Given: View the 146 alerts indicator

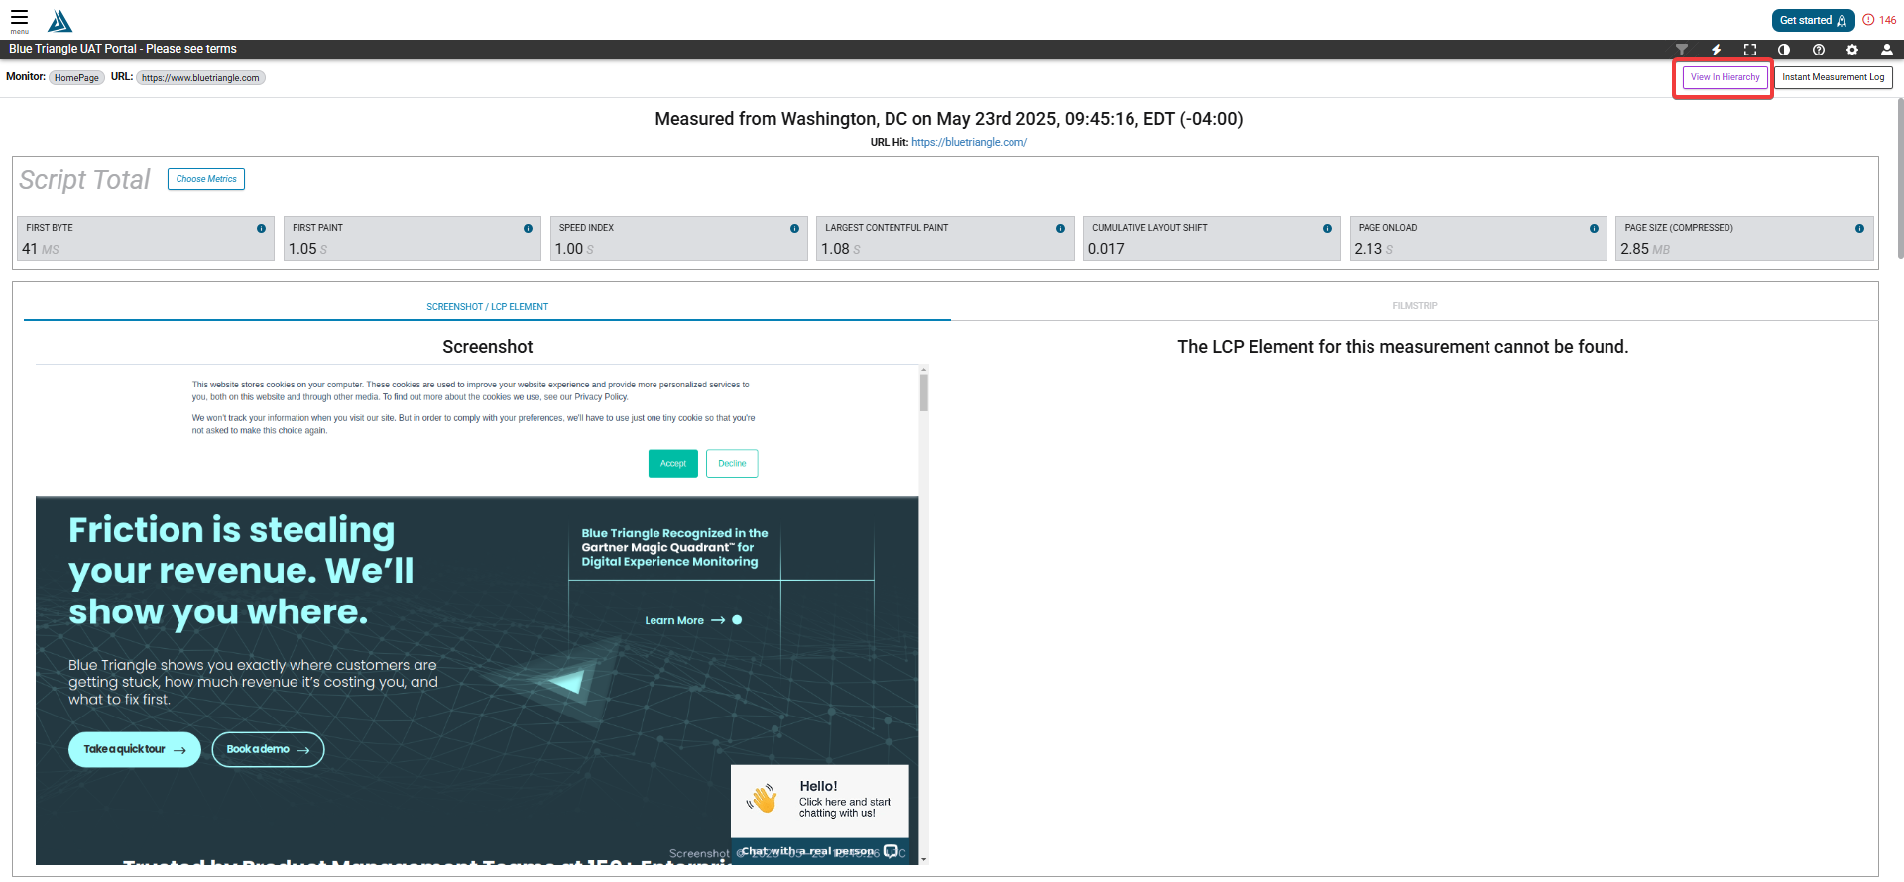Looking at the screenshot, I should coord(1879,20).
